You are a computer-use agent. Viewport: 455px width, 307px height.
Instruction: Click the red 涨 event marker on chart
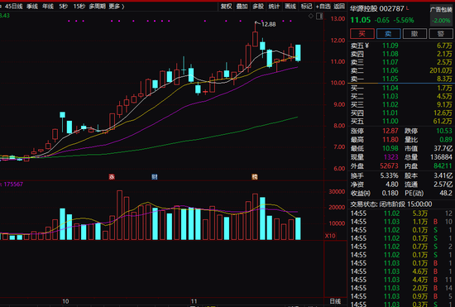pos(112,177)
